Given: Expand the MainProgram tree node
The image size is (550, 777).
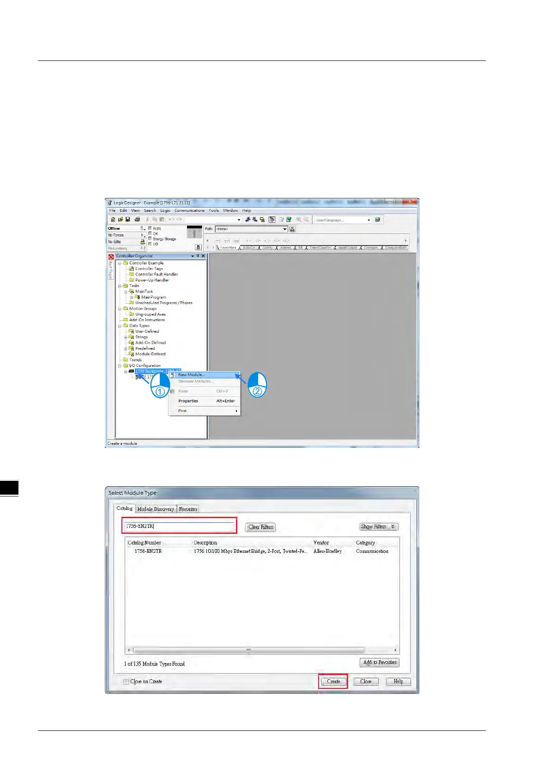Looking at the screenshot, I should tap(132, 297).
